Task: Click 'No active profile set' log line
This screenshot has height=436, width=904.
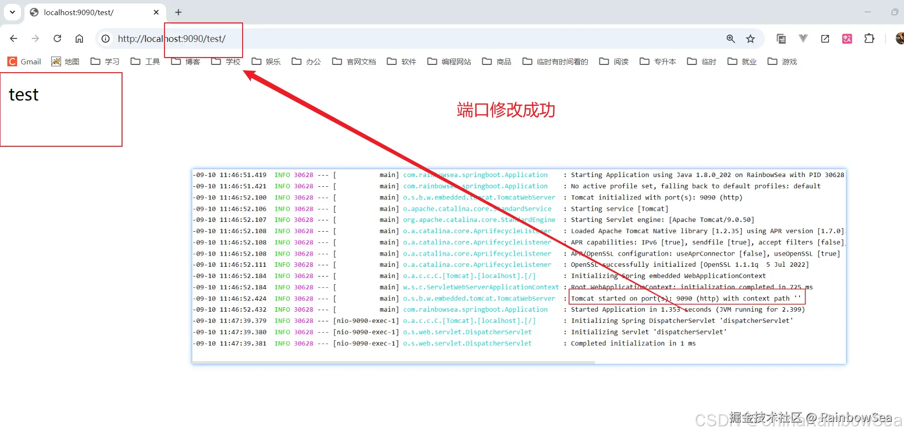Action: (x=696, y=186)
